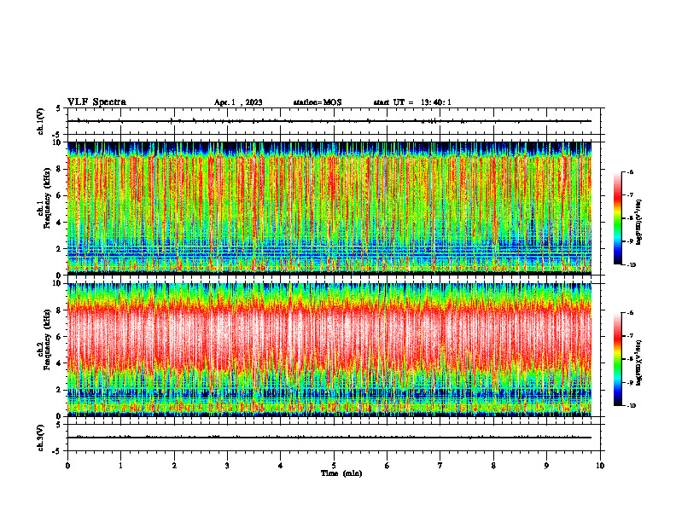The image size is (676, 522).
Task: Click time axis tick label 9
Action: click(546, 466)
